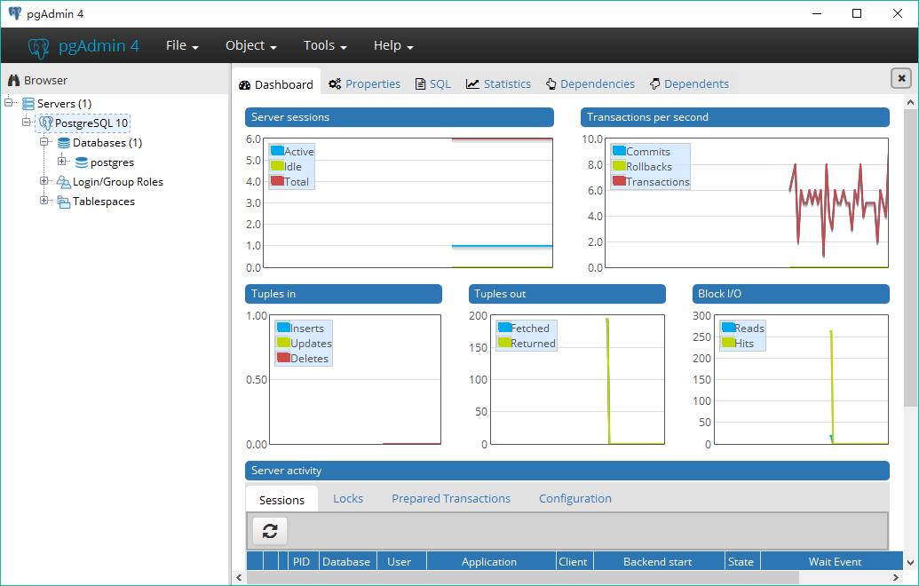Click the pgAdmin 4 brand link

(x=83, y=45)
